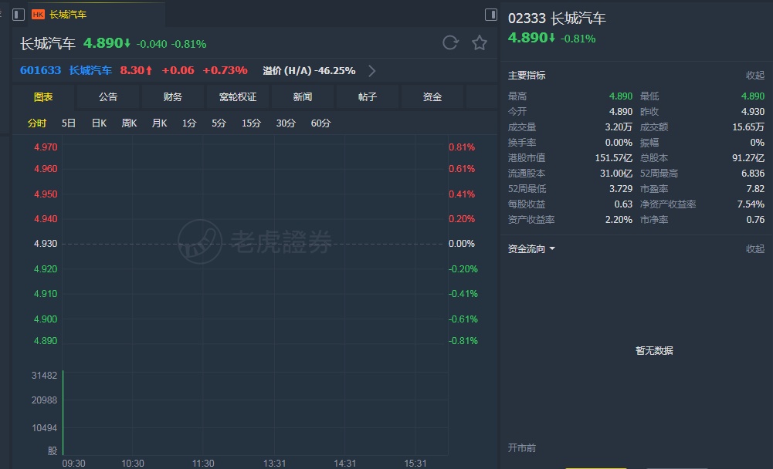Select the 月K chart period
This screenshot has height=469, width=773.
[x=159, y=123]
